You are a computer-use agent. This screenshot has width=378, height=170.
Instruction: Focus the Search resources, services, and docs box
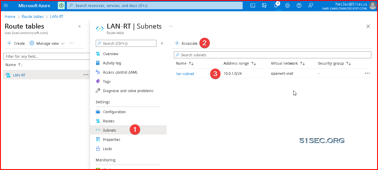[155, 5]
